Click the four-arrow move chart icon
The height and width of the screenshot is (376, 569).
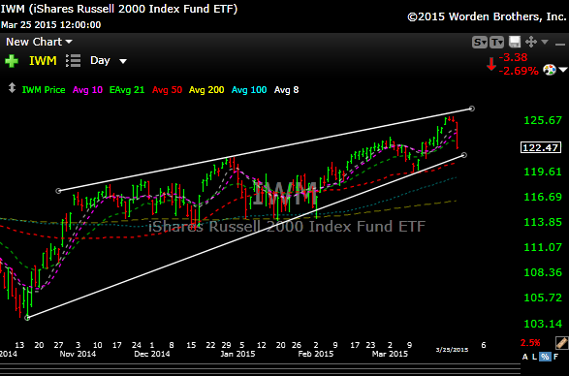(531, 42)
